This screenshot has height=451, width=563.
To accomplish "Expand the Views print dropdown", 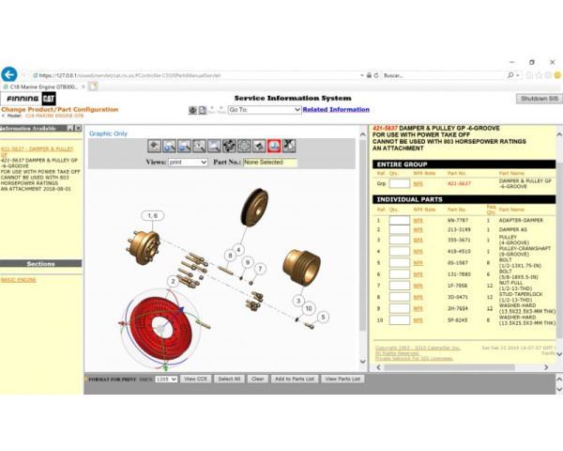I will point(189,163).
